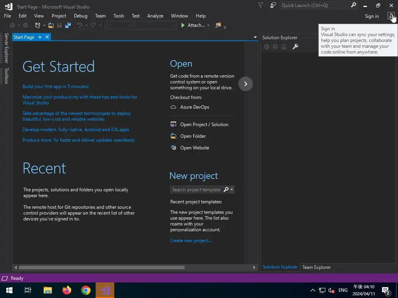The width and height of the screenshot is (398, 298).
Task: Click the Quick Launch magnifier icon
Action: tap(353, 5)
